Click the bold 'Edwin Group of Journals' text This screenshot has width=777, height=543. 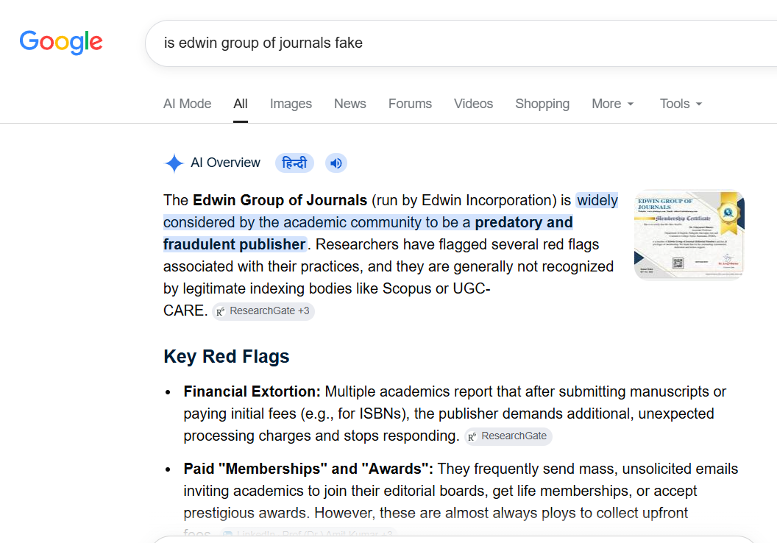tap(280, 200)
